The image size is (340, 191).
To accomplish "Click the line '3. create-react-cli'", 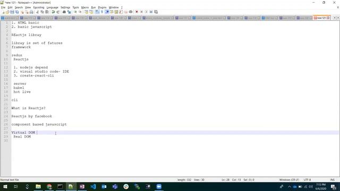I will click(x=33, y=75).
